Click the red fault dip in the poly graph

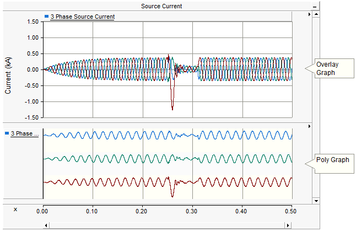(172, 191)
